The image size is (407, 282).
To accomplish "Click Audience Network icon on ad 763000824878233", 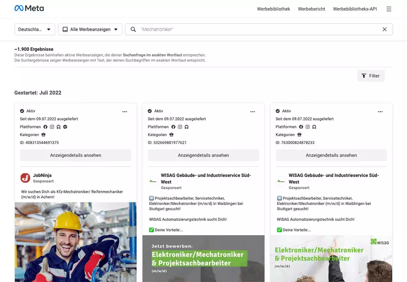I will coord(314,127).
